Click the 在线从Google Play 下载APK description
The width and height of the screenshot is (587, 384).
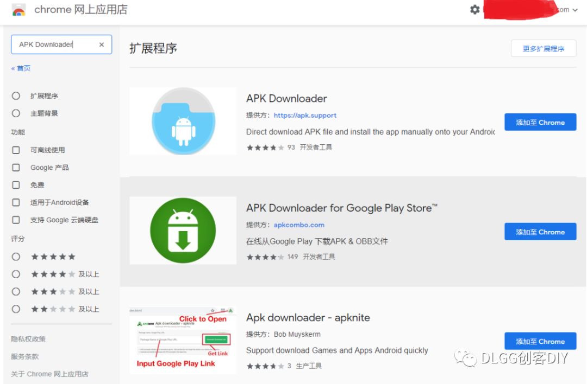coord(317,241)
